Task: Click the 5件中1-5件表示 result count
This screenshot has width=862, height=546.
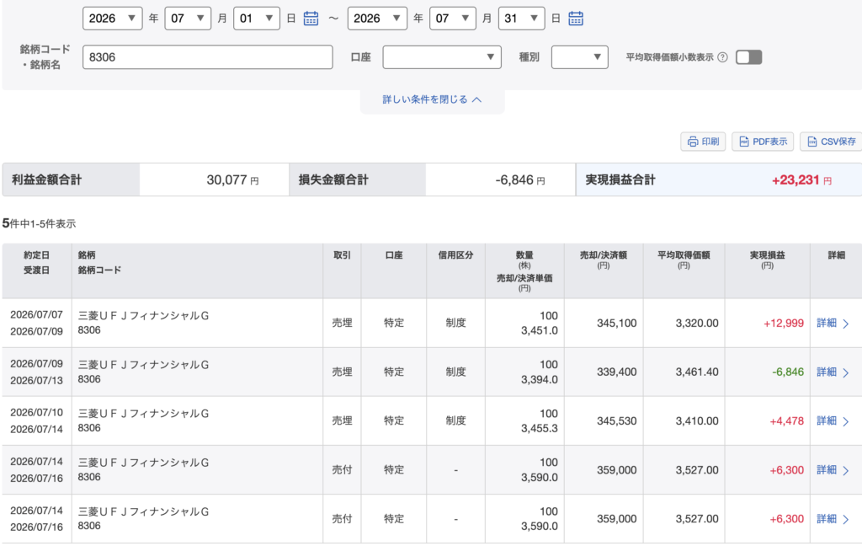Action: point(39,223)
